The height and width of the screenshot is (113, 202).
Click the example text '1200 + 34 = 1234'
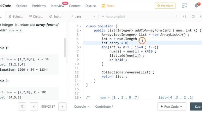point(32,70)
